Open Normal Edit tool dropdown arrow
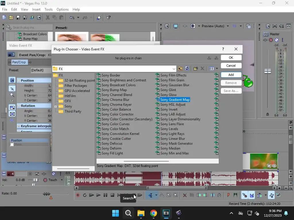The width and height of the screenshot is (294, 220). (x=156, y=195)
